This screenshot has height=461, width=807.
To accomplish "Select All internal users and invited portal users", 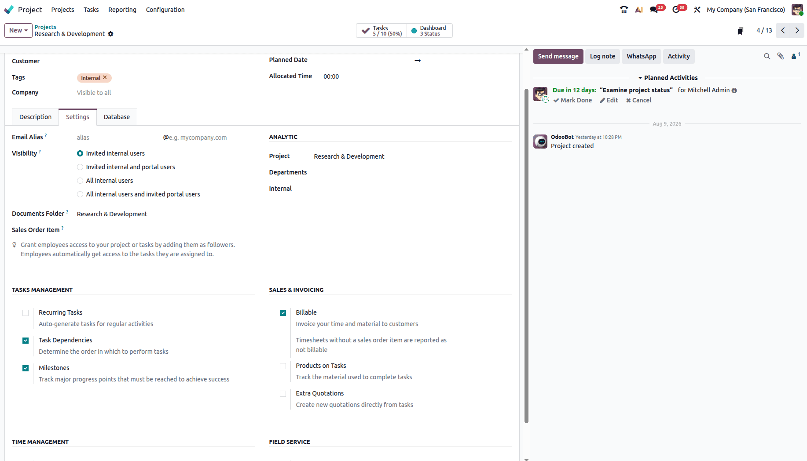I will coord(80,194).
